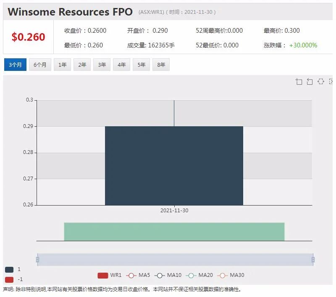Click the 0.26 y-axis label
The width and height of the screenshot is (336, 297).
pyautogui.click(x=28, y=205)
